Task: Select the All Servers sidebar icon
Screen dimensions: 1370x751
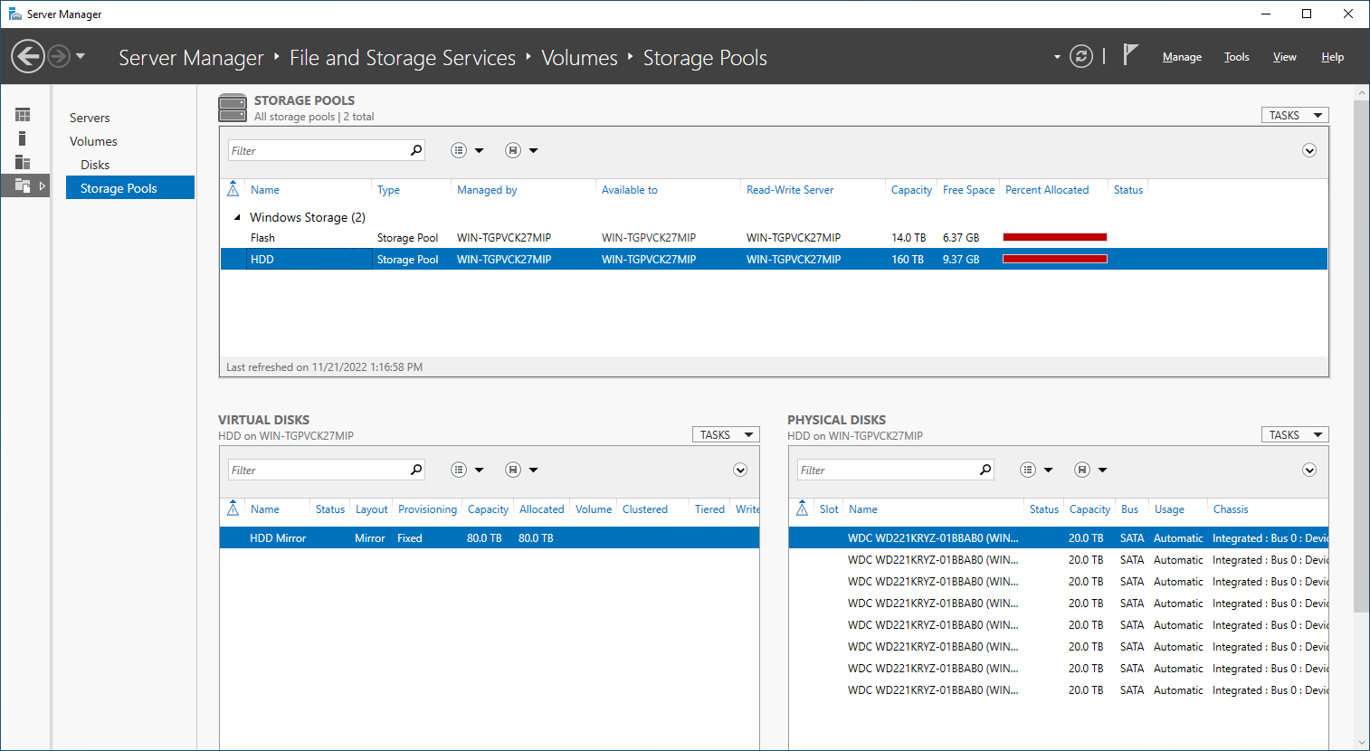Action: [23, 162]
